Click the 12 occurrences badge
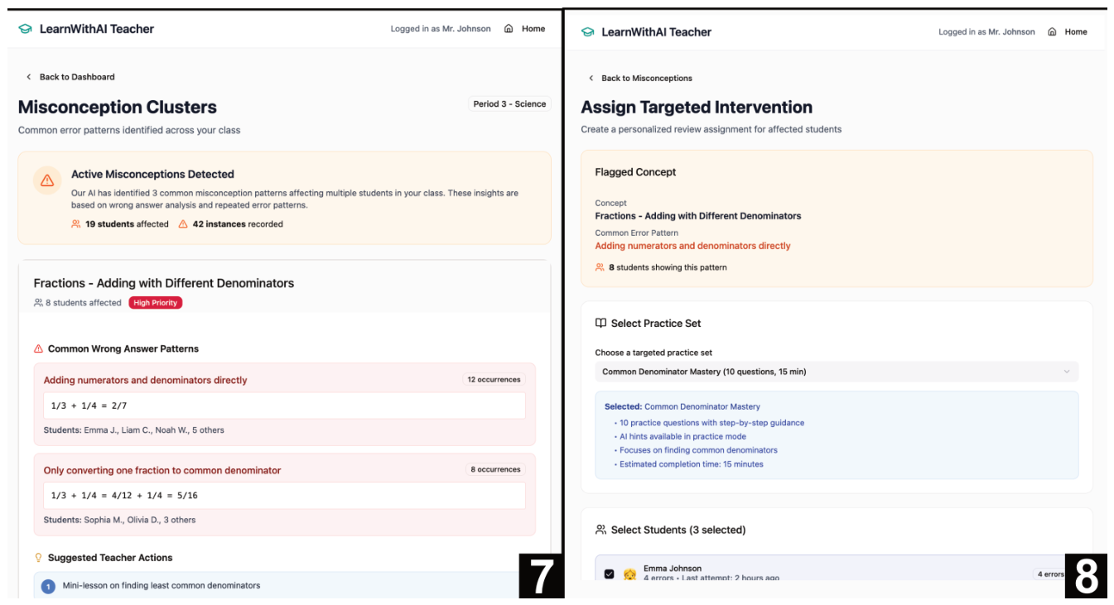The width and height of the screenshot is (1114, 605). pyautogui.click(x=494, y=380)
